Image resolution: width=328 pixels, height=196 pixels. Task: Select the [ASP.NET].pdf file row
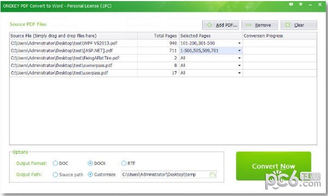(163, 51)
